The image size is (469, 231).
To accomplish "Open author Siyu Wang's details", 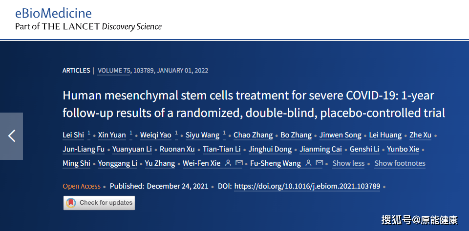I will coord(203,135).
